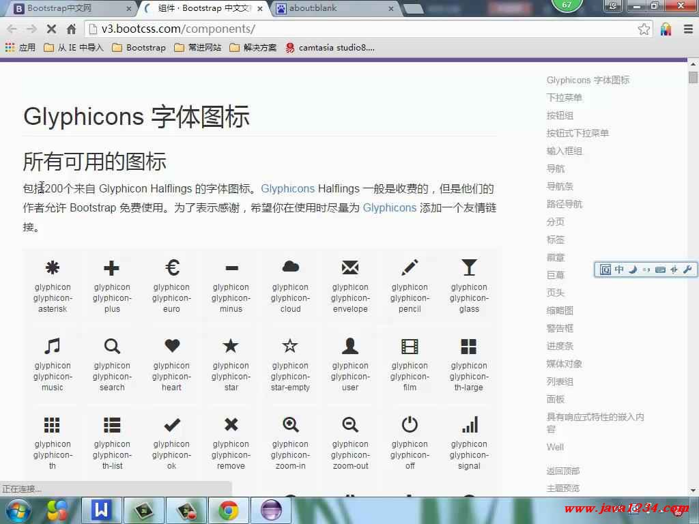The height and width of the screenshot is (524, 699).
Task: Click the glyphicon-minus icon
Action: 232,267
